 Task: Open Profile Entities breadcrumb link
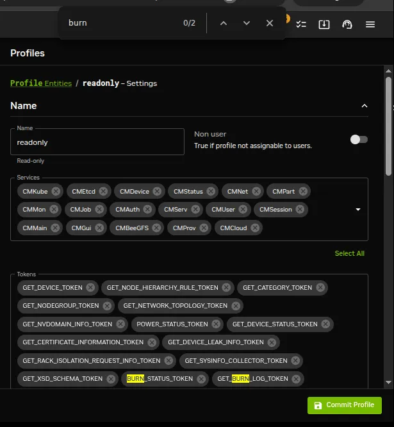(41, 83)
